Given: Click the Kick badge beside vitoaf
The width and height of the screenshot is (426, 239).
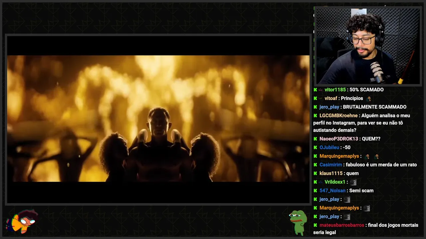Looking at the screenshot, I should coord(315,98).
